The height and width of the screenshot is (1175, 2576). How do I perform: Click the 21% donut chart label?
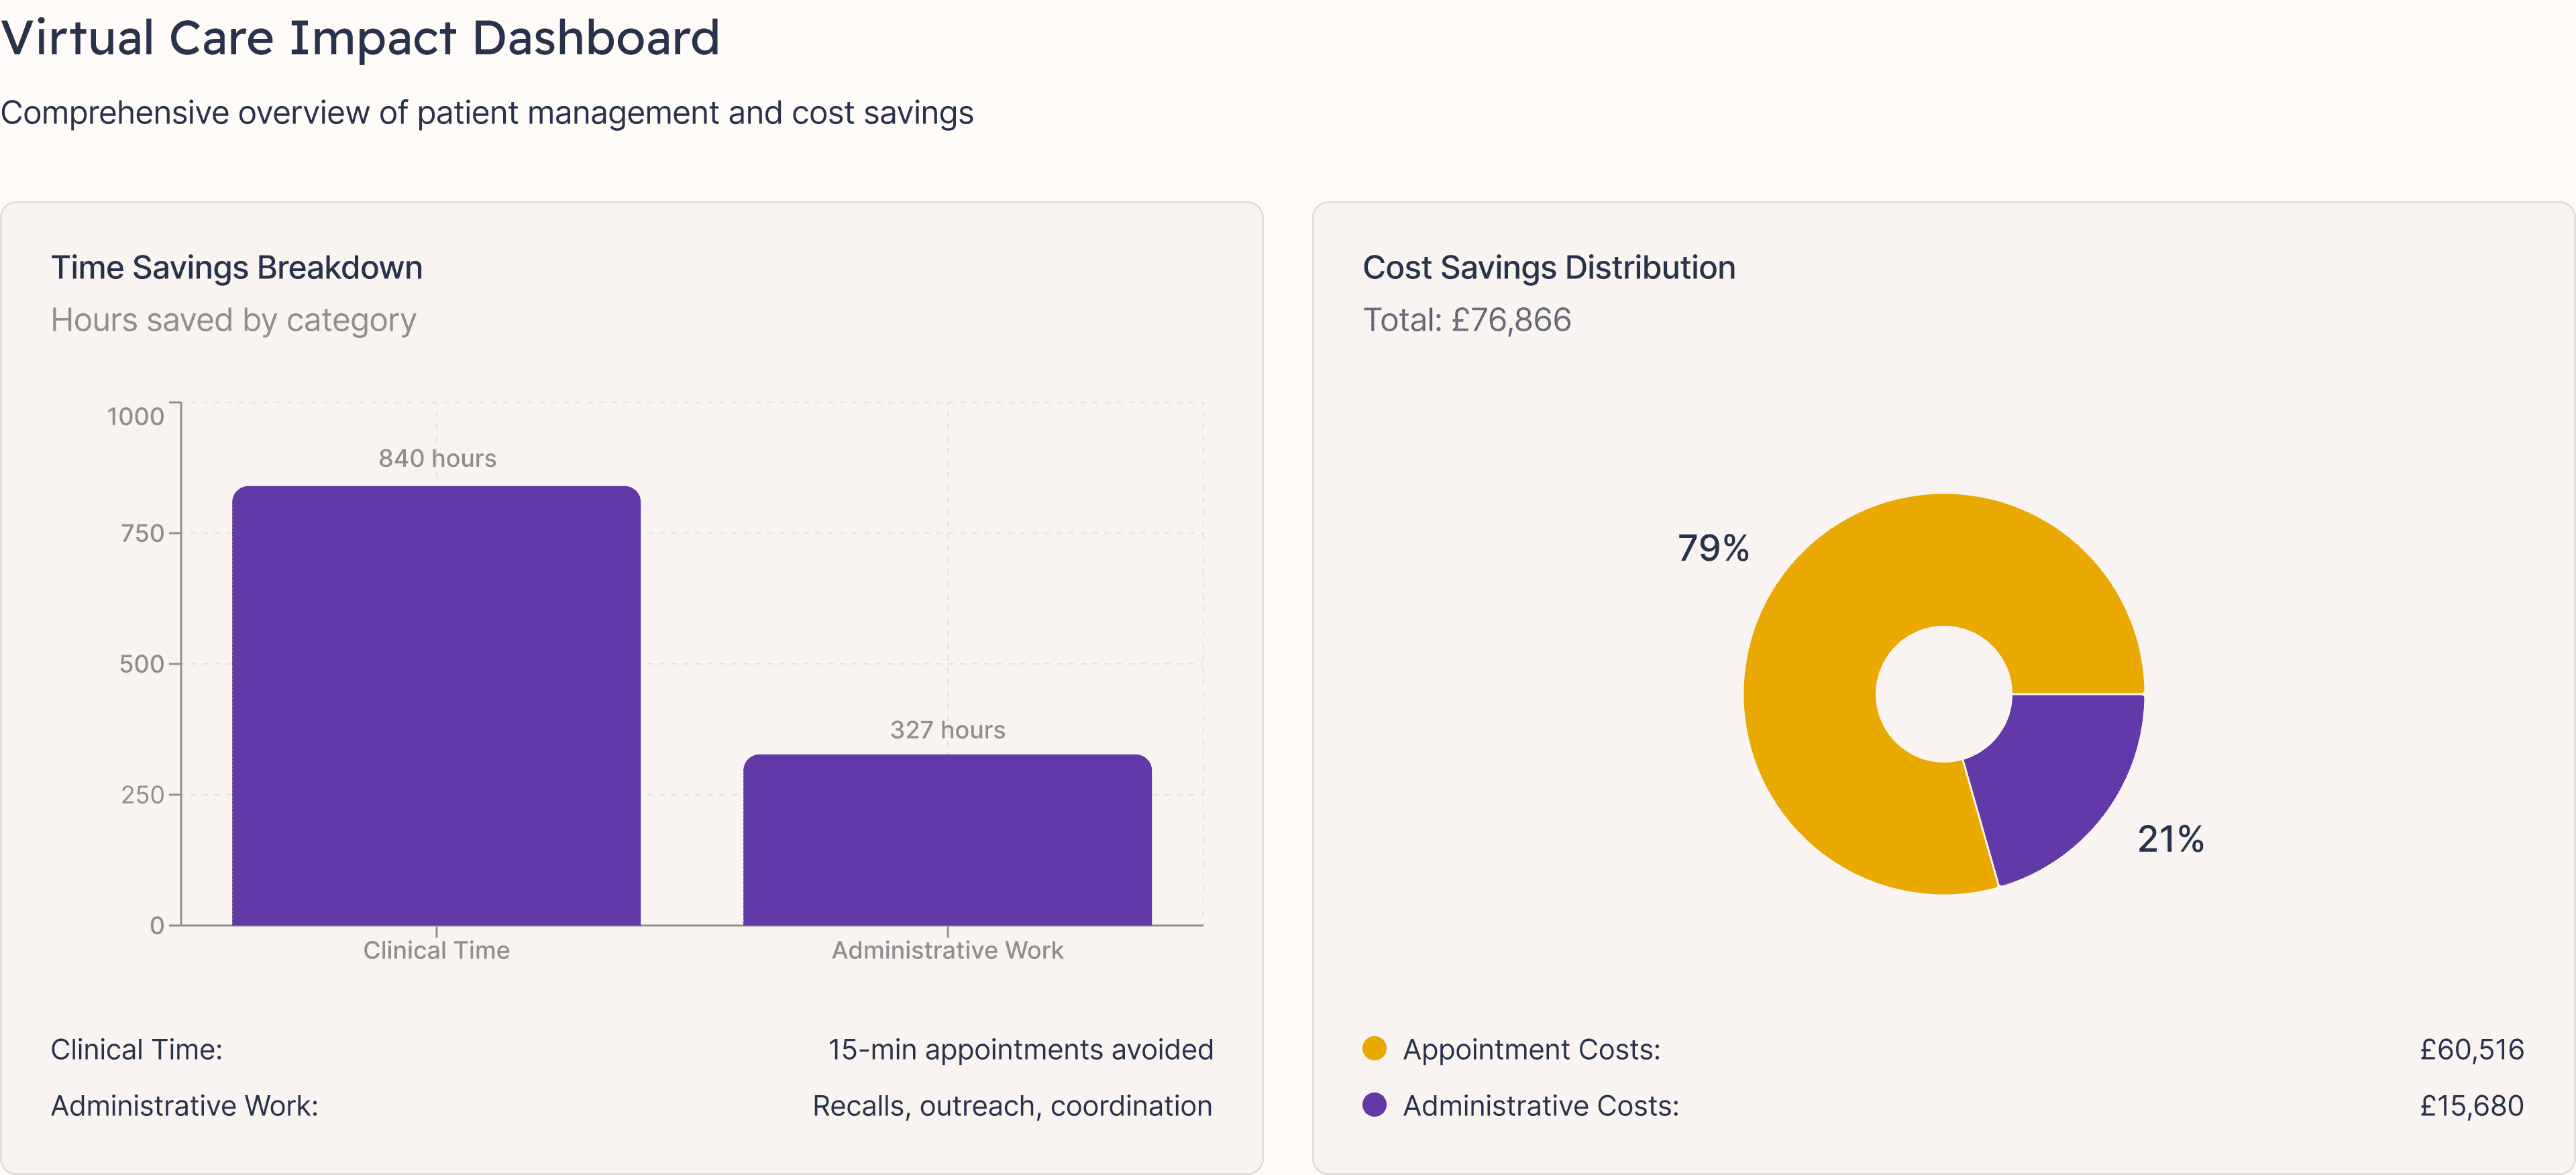click(x=2171, y=839)
